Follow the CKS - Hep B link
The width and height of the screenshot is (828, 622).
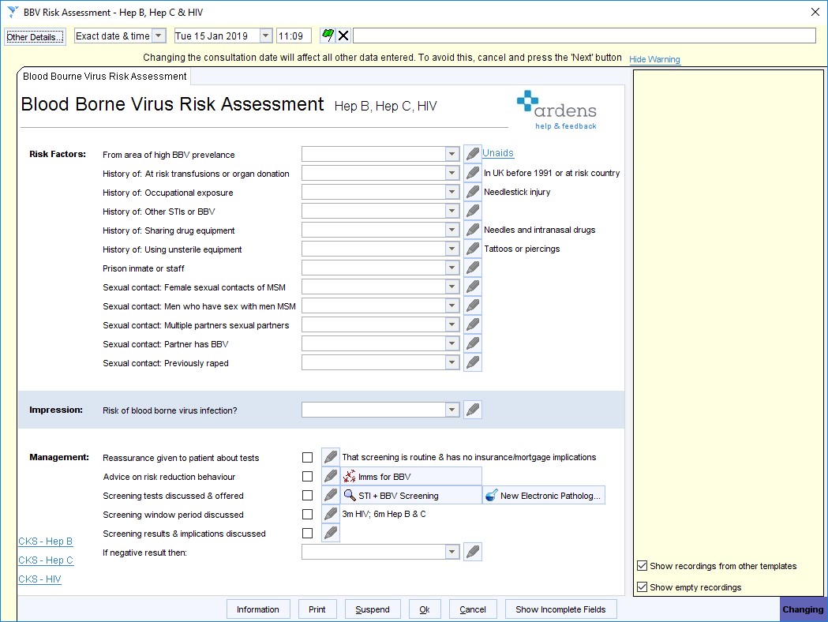point(45,541)
